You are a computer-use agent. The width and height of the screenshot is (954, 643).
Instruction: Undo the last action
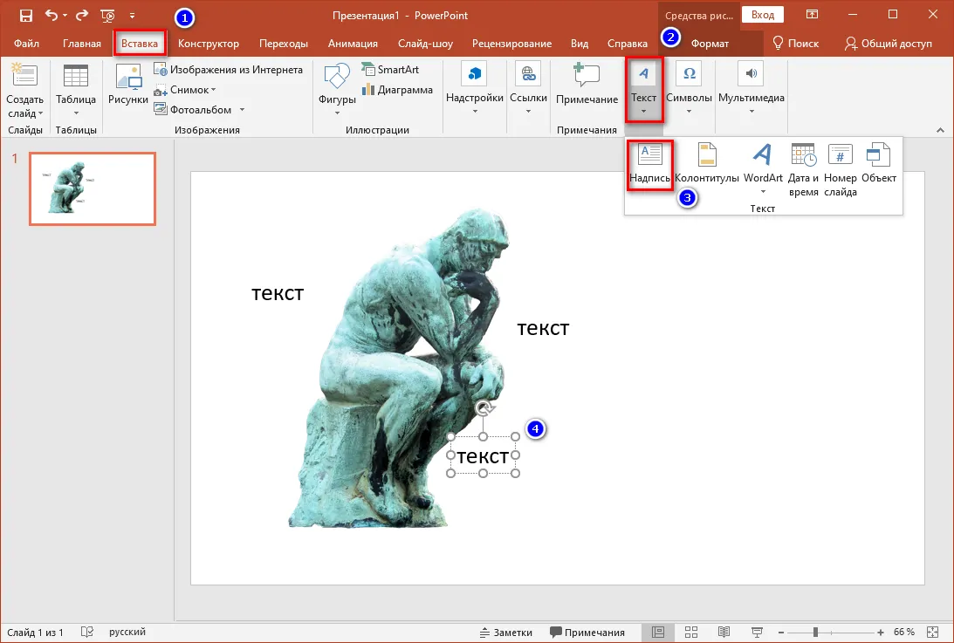pyautogui.click(x=51, y=15)
